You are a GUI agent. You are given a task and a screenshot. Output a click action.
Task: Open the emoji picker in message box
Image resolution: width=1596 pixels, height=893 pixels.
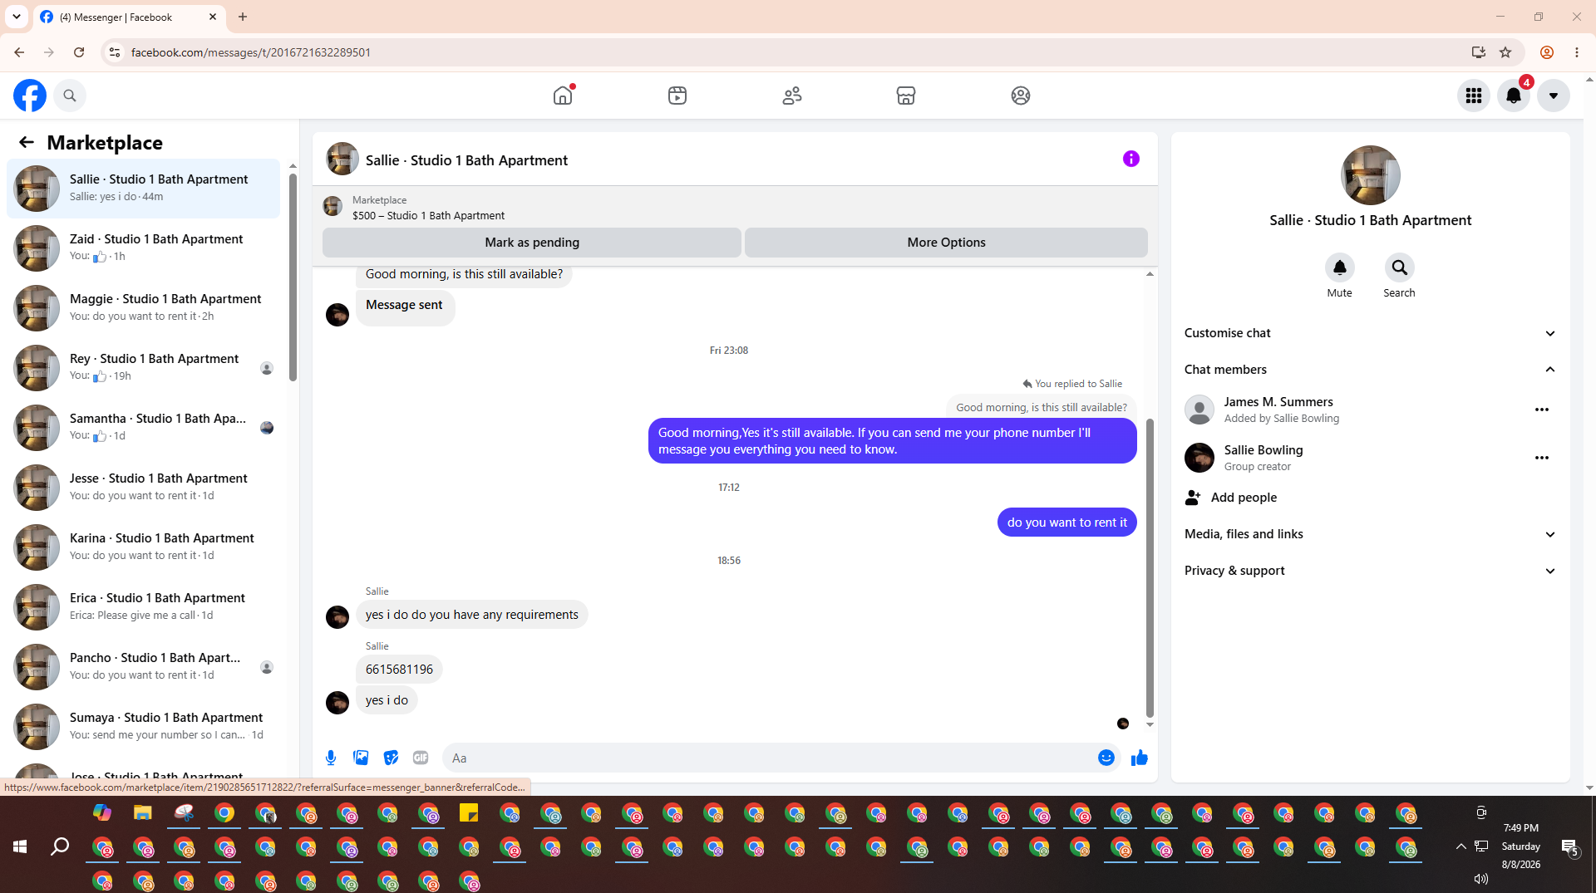coord(1106,758)
